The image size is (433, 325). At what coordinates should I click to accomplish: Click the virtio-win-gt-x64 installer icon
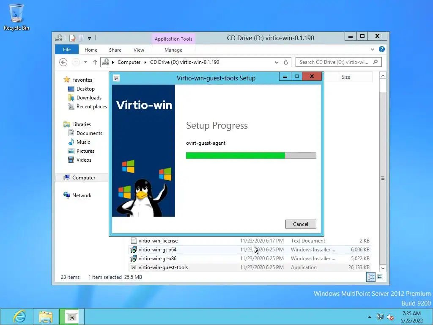[x=134, y=250]
